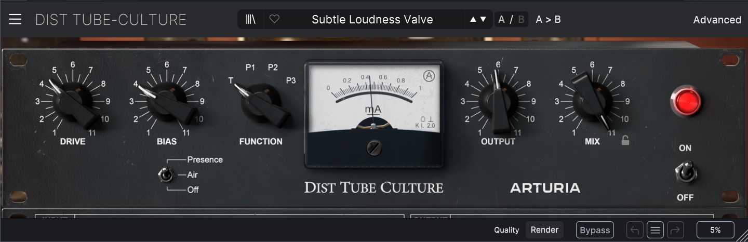The image size is (748, 242).
Task: Toggle the MIX lock padlock icon
Action: pyautogui.click(x=625, y=140)
